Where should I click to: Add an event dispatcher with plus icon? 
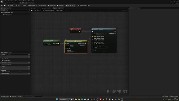coord(29,74)
